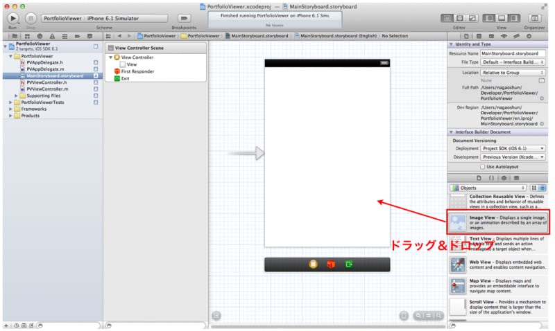Open the related files menu in jump bar
Viewport: 555px width, 331px height.
pos(108,36)
